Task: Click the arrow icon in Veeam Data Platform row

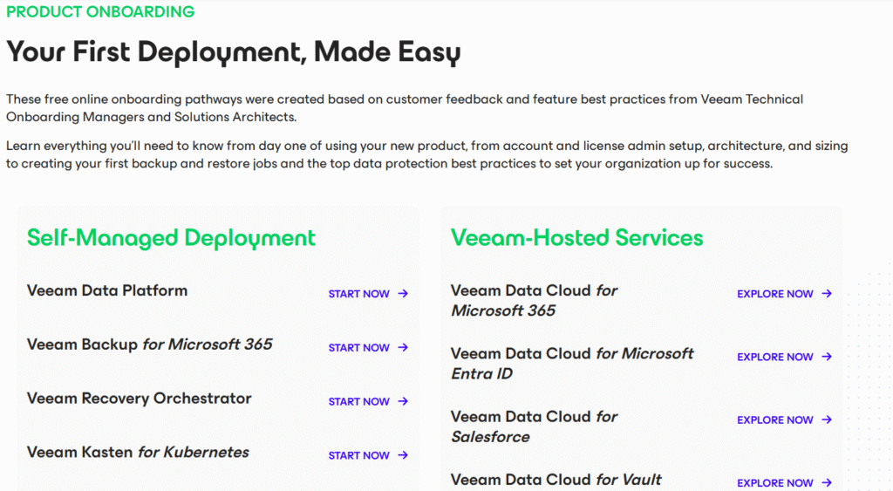Action: tap(403, 294)
